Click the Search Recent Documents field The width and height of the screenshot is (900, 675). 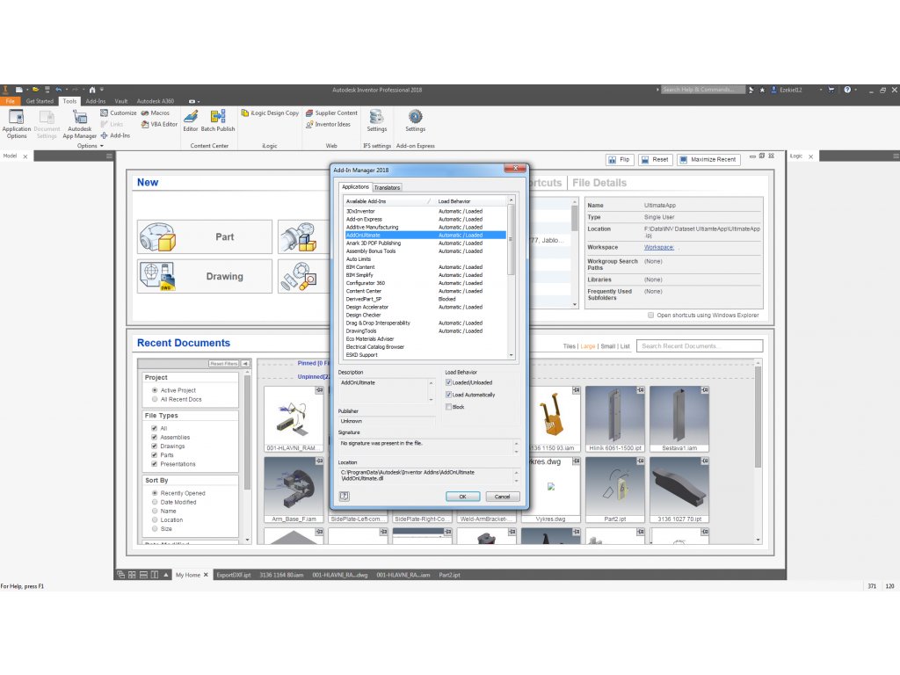point(700,346)
